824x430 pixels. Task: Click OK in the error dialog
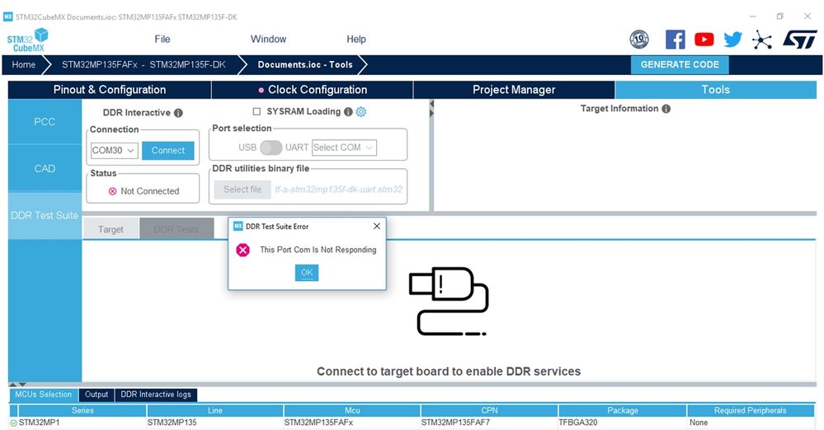point(307,273)
